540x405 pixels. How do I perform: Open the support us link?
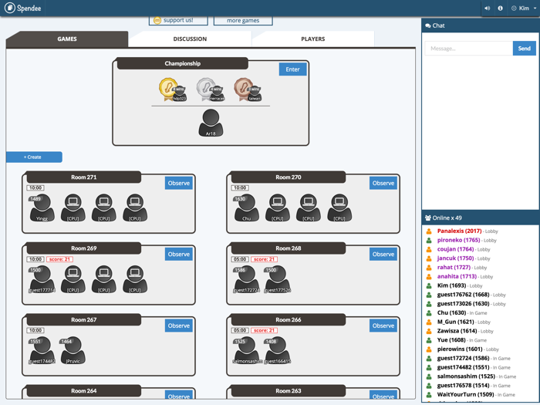(x=178, y=20)
